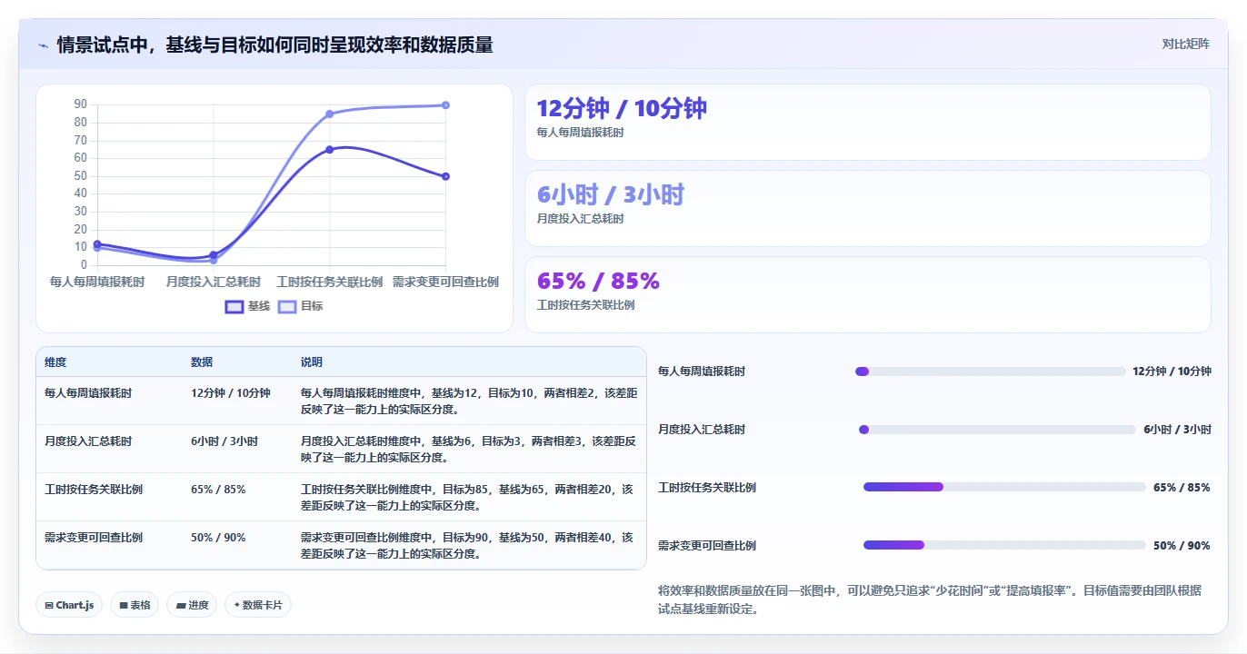Click the 12分钟 / 10分钟 progress value label

(1172, 372)
